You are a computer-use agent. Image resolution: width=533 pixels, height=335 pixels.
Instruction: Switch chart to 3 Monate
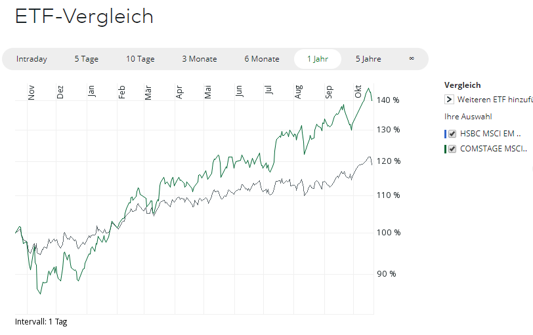200,59
